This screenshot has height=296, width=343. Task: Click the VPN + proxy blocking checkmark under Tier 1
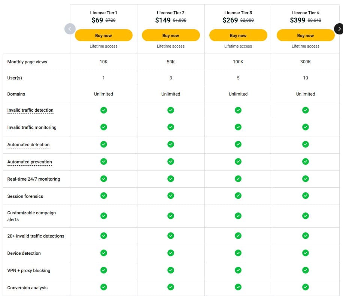103,270
